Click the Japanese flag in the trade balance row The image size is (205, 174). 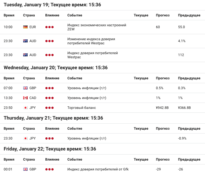[25, 108]
